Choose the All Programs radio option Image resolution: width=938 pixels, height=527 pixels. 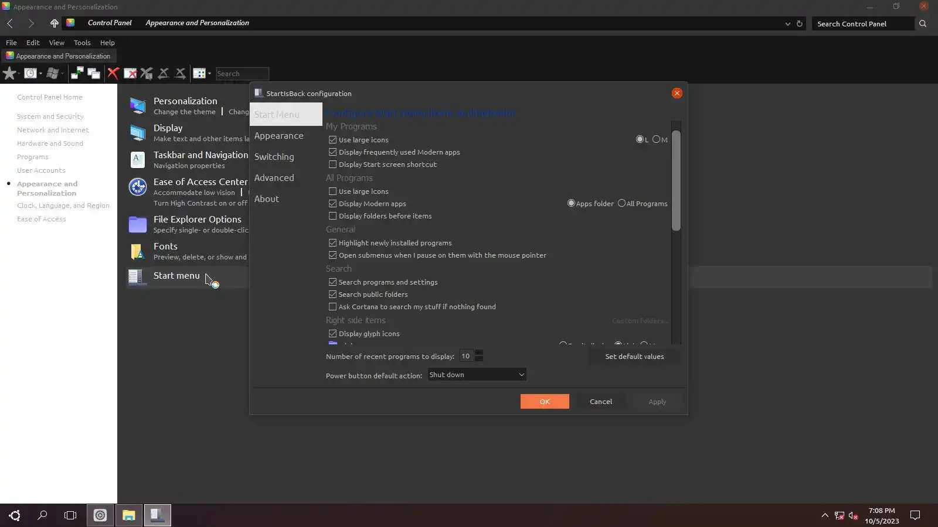point(621,203)
